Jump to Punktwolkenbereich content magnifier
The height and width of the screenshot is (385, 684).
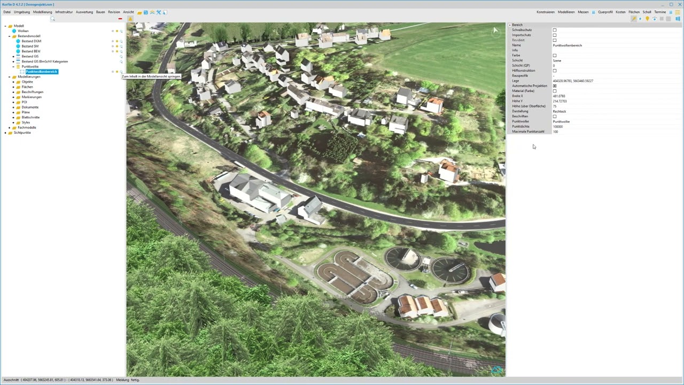[x=121, y=72]
